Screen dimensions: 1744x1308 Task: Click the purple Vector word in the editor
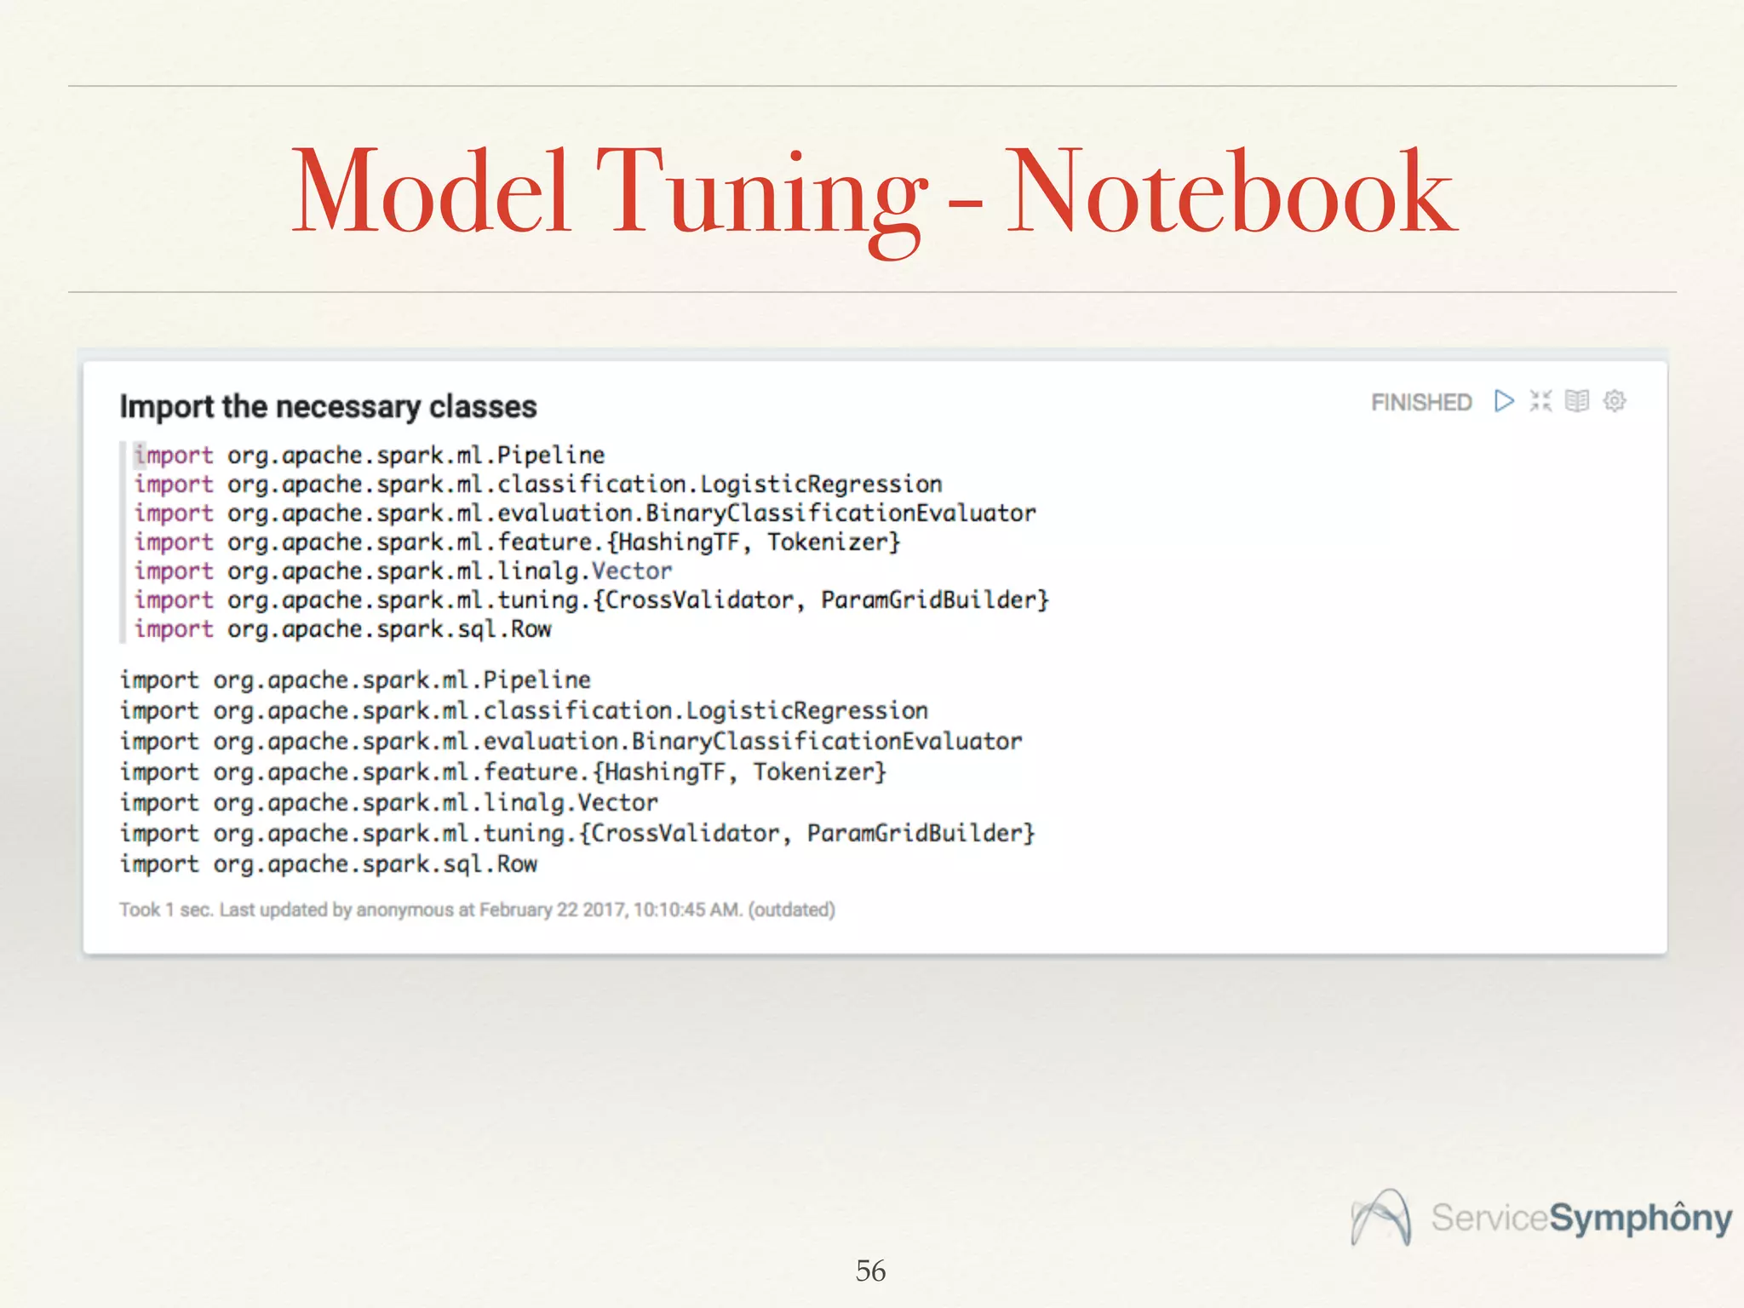coord(631,571)
